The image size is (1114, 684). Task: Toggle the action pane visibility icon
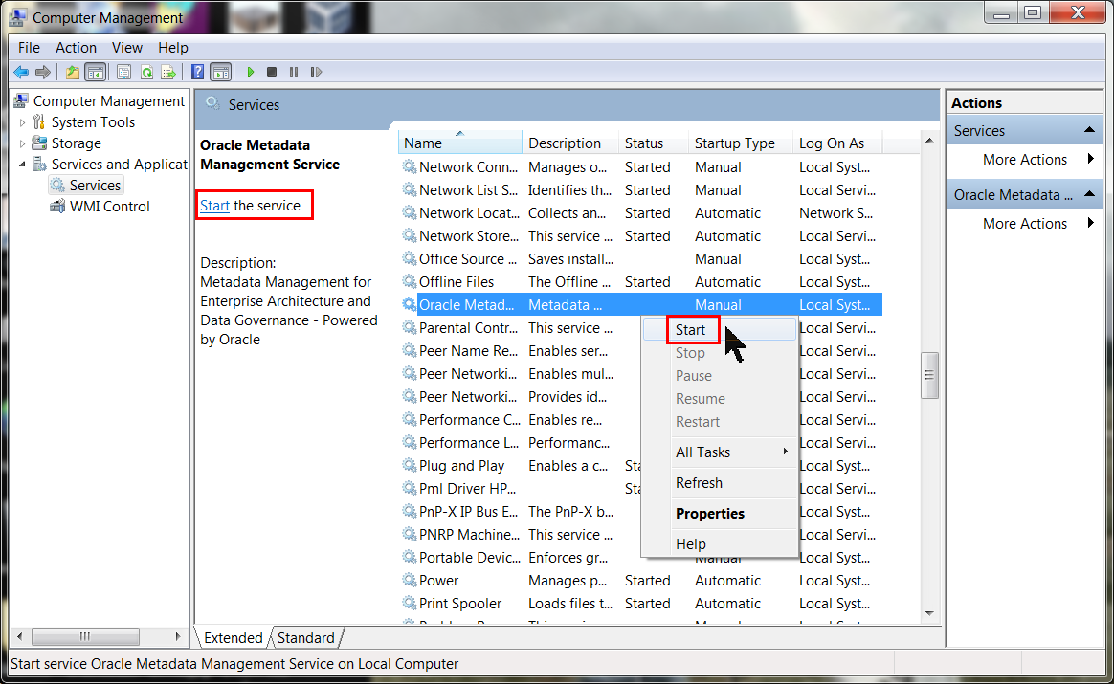pyautogui.click(x=222, y=71)
